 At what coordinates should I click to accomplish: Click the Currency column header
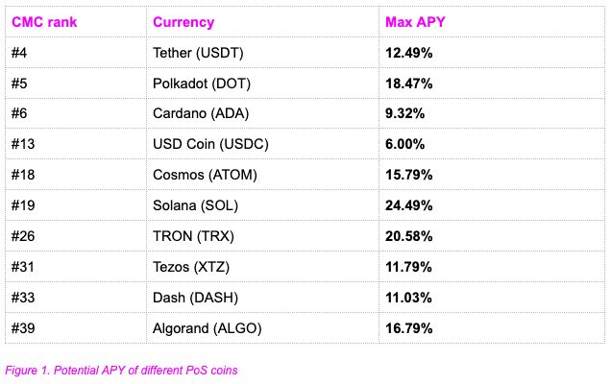pos(183,22)
